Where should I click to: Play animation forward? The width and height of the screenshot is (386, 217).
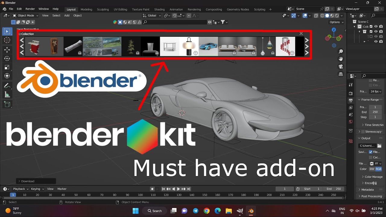tap(179, 189)
